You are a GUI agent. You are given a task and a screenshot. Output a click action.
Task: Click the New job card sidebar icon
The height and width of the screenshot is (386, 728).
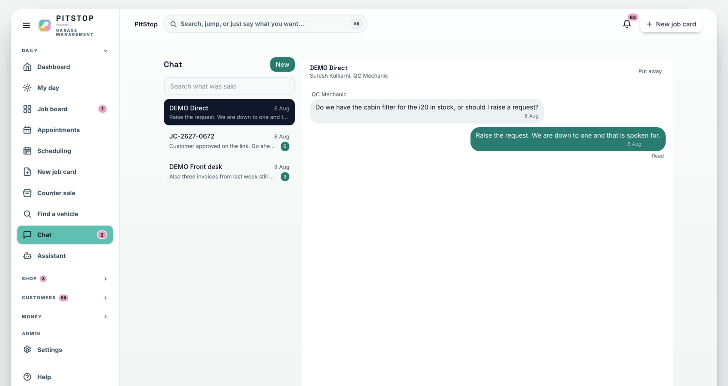coord(27,172)
